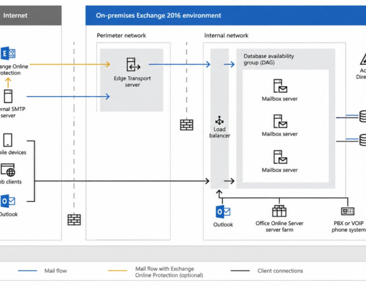The height and width of the screenshot is (286, 366).
Task: Click the web clients label text
Action: (x=11, y=182)
